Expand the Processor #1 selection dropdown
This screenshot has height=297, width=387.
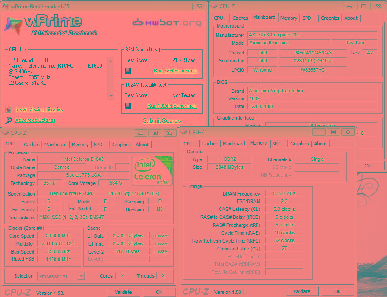pos(81,276)
